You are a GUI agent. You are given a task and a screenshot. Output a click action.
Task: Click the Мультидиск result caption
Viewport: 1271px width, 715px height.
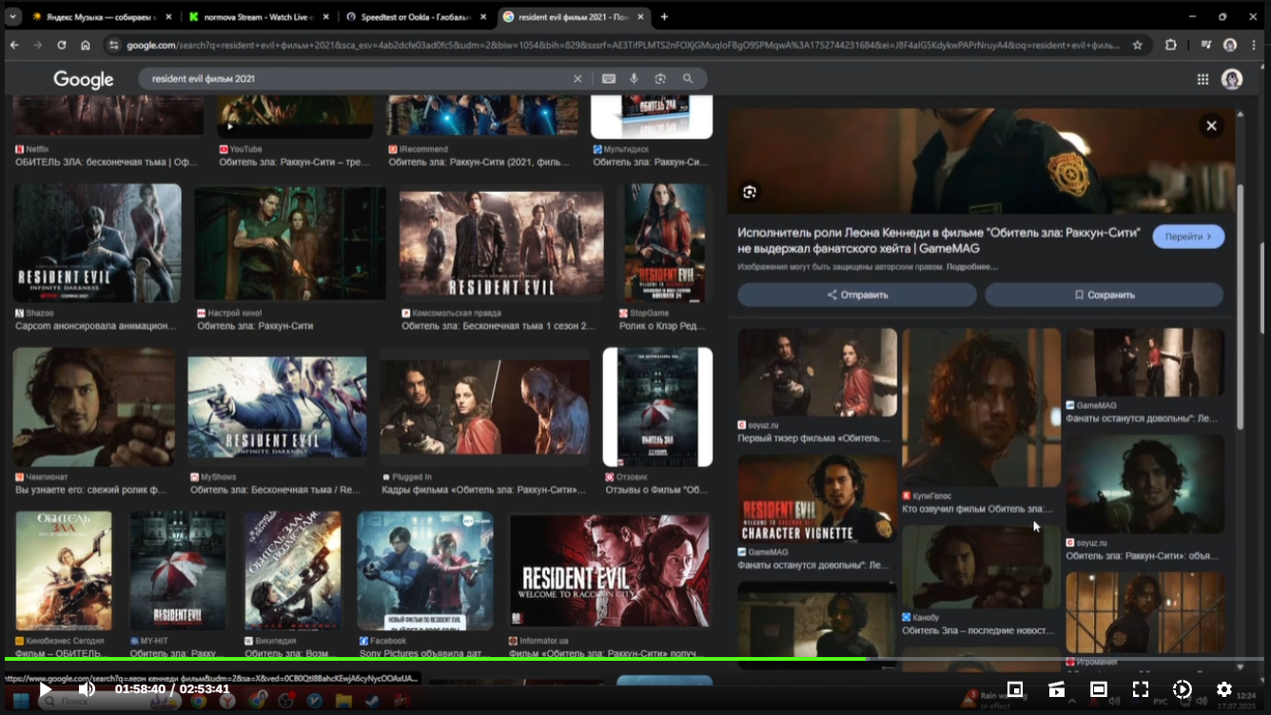[651, 163]
